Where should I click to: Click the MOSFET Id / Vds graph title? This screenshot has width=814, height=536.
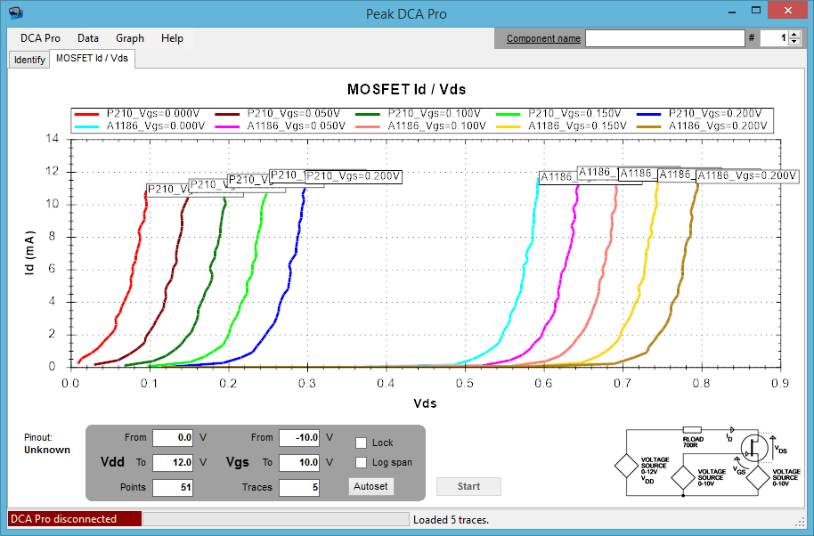click(x=406, y=89)
